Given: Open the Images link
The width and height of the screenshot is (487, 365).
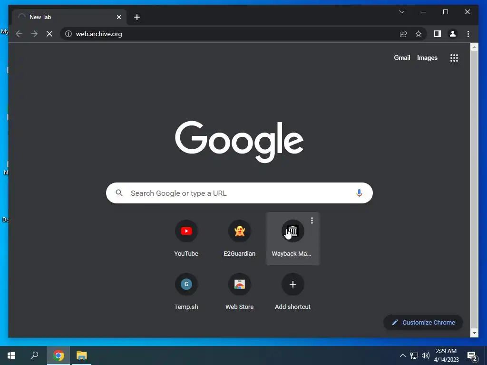Looking at the screenshot, I should coord(427,58).
